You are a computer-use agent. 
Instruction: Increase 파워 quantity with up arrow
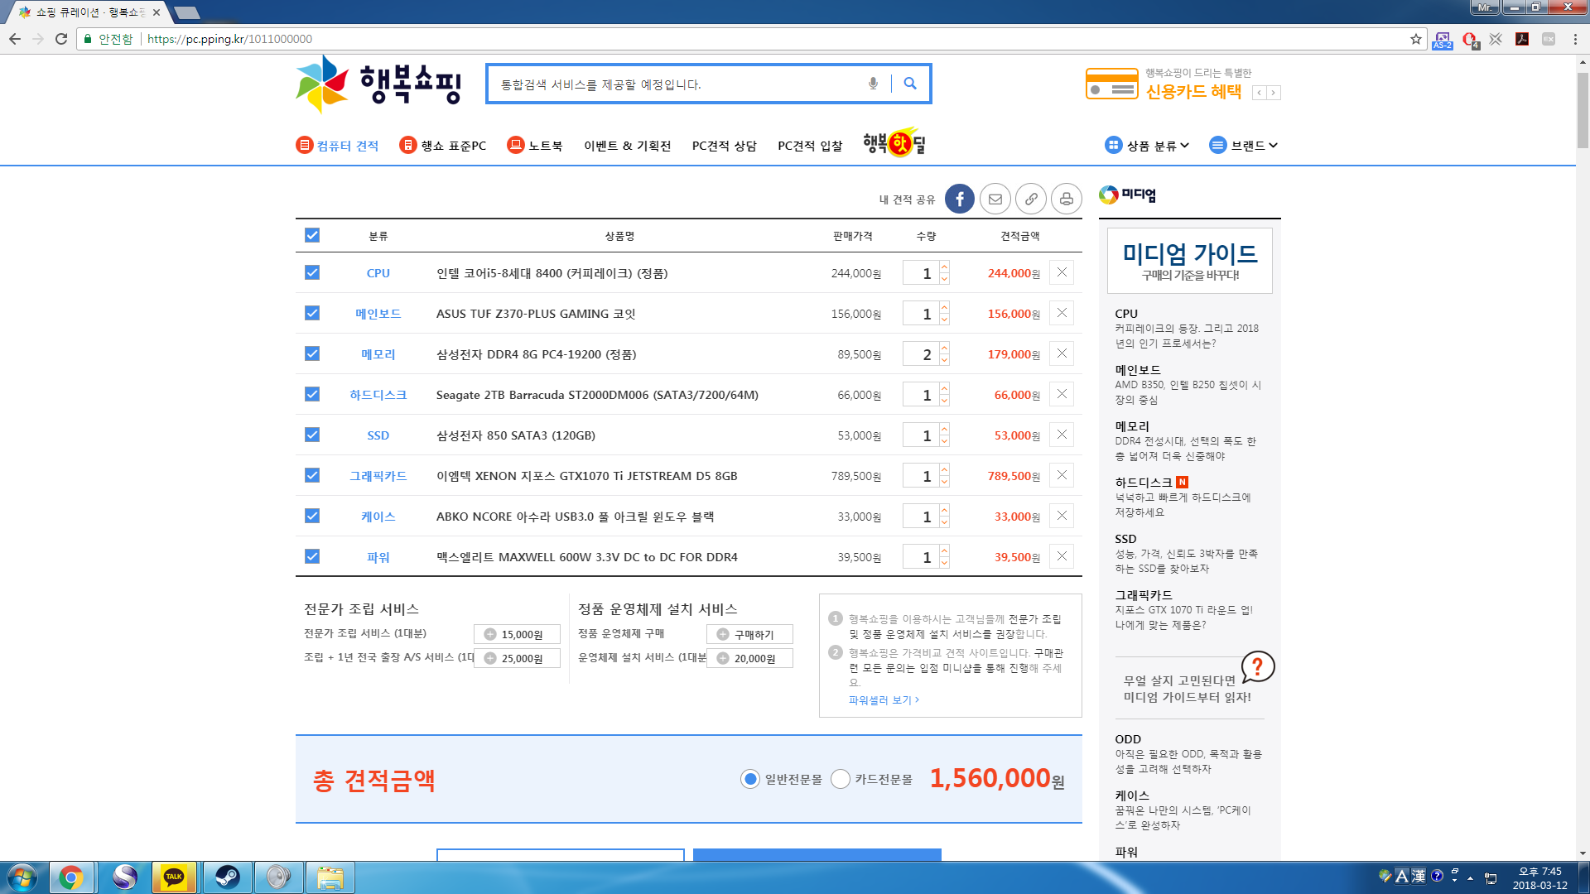[x=944, y=550]
